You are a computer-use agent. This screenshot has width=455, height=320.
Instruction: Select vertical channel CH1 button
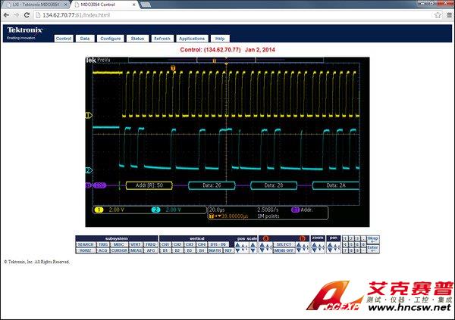click(x=165, y=244)
